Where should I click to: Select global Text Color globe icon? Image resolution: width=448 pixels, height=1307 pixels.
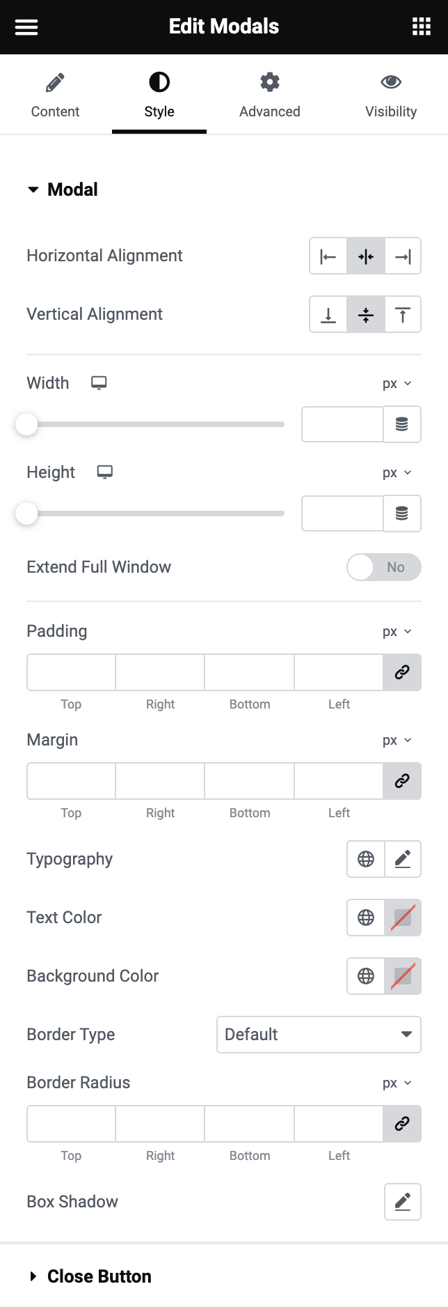click(366, 918)
